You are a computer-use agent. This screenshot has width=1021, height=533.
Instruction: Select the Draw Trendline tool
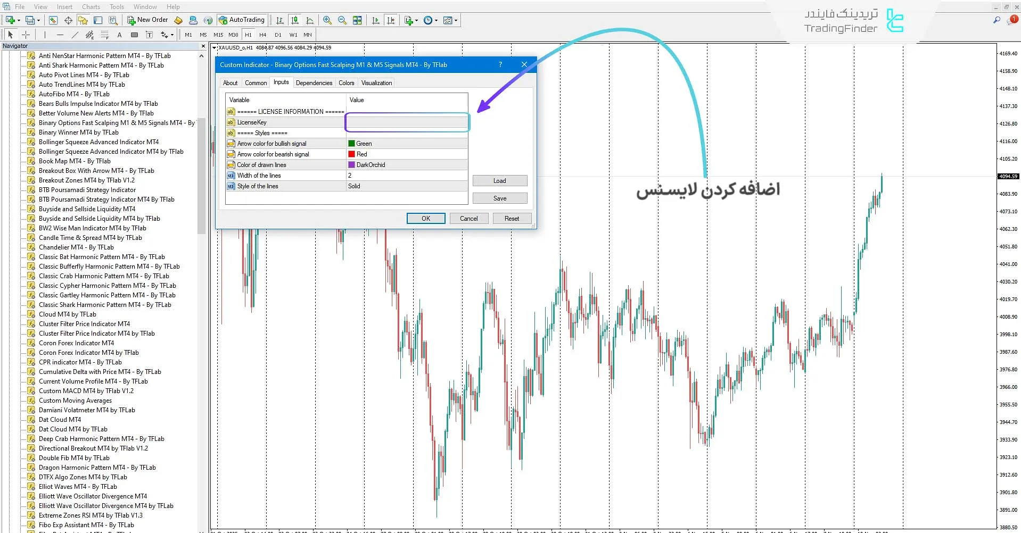pyautogui.click(x=75, y=35)
